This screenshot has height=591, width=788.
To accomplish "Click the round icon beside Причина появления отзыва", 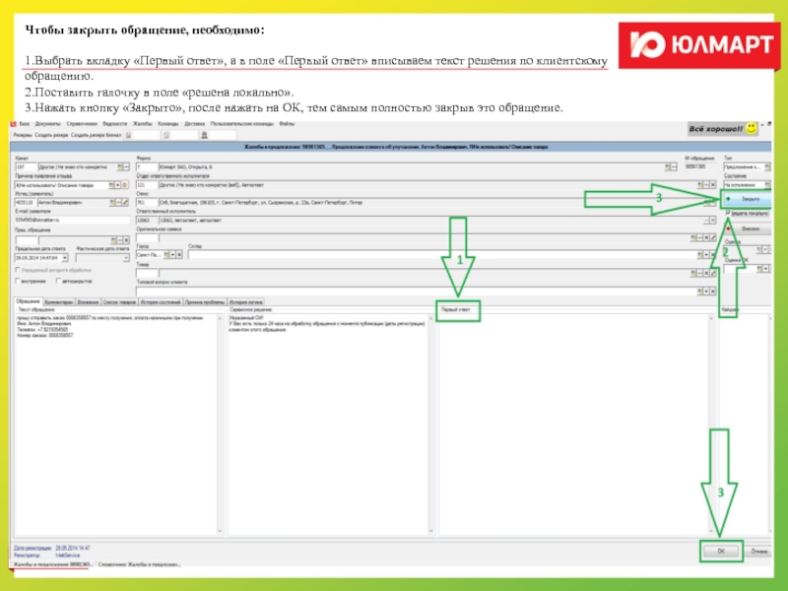I will [x=125, y=185].
